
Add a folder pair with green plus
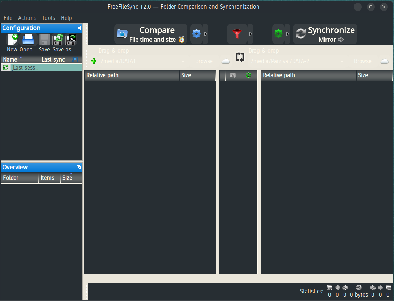94,61
